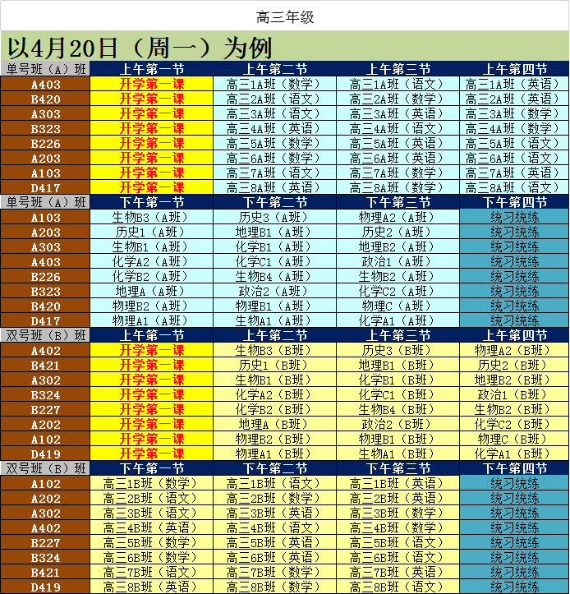Click 上午第一节 header beside 单号班（A）班

click(x=151, y=69)
